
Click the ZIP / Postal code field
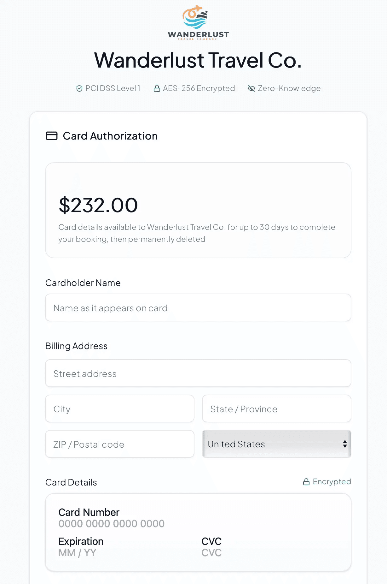point(120,444)
